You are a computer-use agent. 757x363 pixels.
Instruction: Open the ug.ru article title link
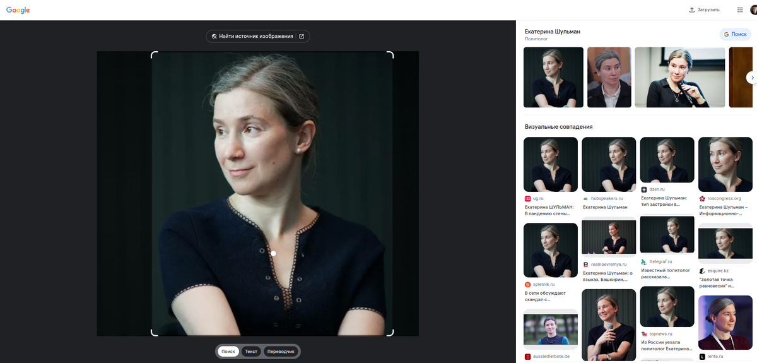point(551,210)
